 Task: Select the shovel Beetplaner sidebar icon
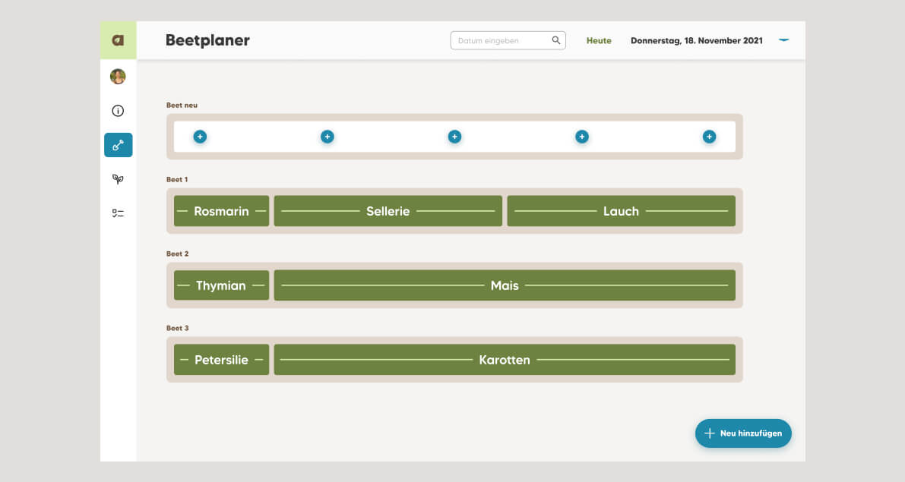(x=118, y=145)
